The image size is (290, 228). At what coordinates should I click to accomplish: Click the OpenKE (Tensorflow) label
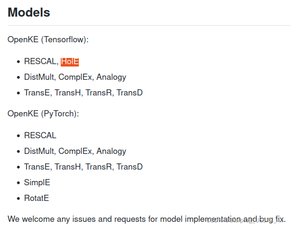point(48,39)
